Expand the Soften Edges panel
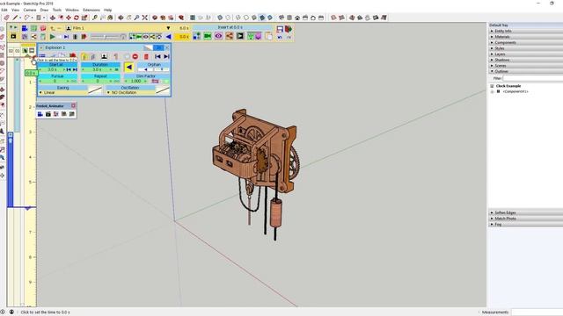Screen dimensions: 563x316 click(x=525, y=212)
